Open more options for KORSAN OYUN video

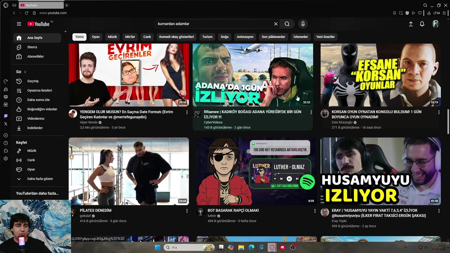439,112
